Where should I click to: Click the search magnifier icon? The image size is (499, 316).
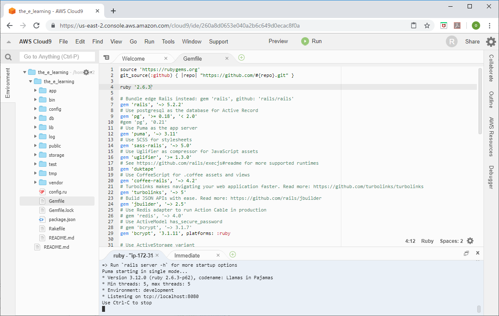pos(8,57)
